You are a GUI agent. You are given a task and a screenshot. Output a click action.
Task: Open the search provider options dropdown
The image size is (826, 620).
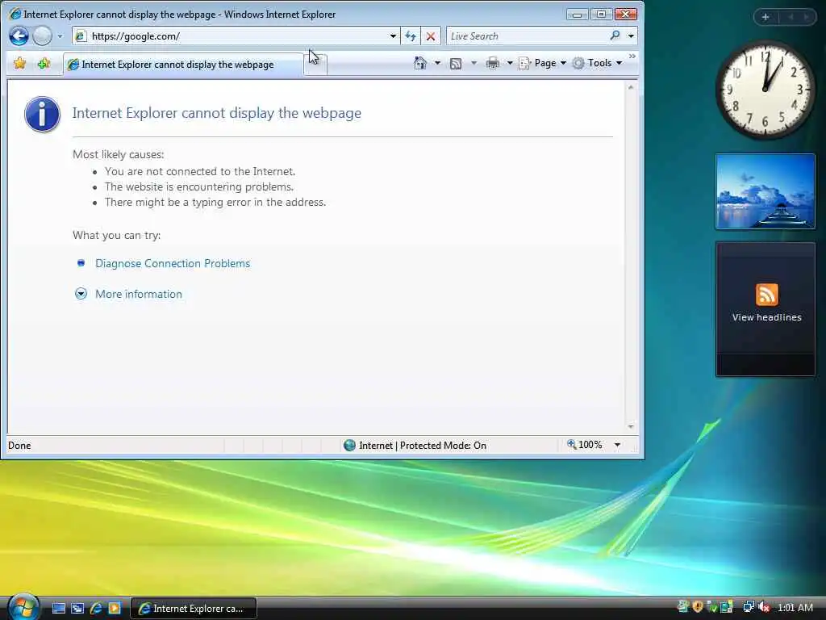coord(631,36)
